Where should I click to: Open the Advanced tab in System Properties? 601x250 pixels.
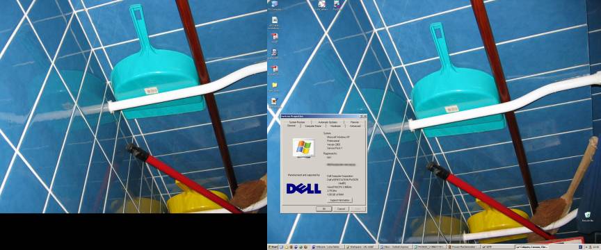tap(355, 126)
